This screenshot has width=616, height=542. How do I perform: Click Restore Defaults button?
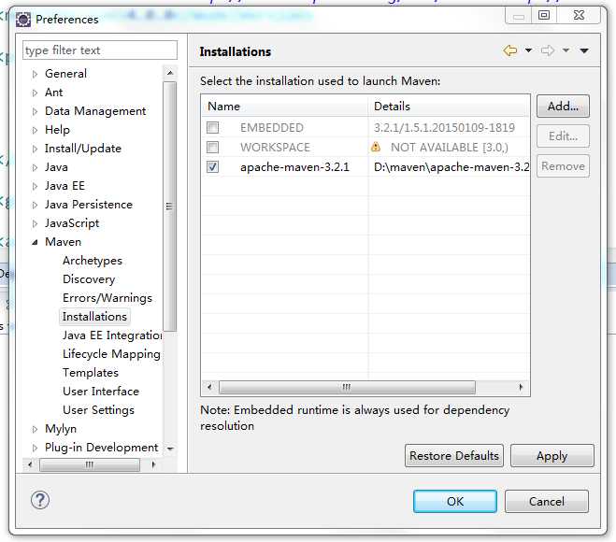pyautogui.click(x=454, y=456)
